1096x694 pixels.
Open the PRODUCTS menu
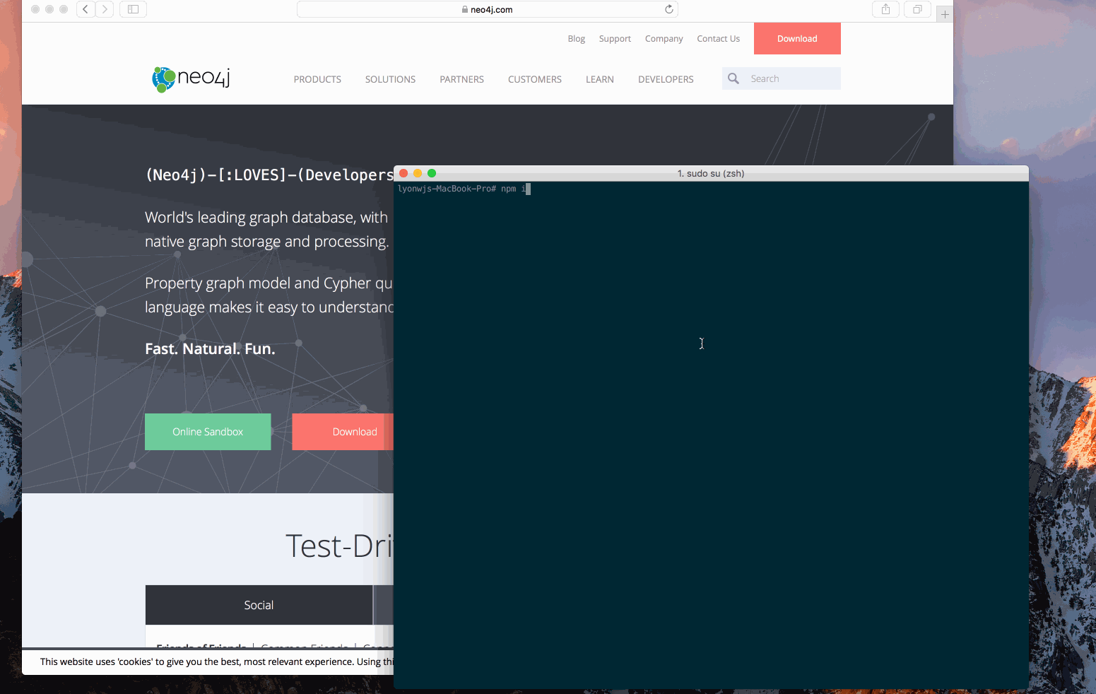tap(317, 79)
